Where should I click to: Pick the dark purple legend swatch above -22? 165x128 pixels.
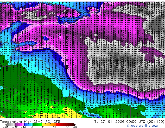[15, 125]
